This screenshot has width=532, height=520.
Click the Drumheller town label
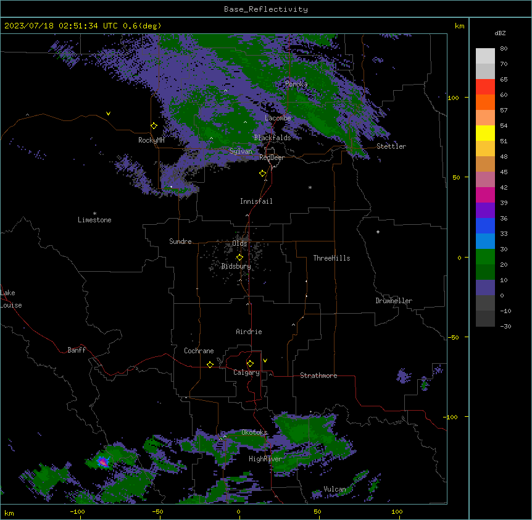click(394, 301)
